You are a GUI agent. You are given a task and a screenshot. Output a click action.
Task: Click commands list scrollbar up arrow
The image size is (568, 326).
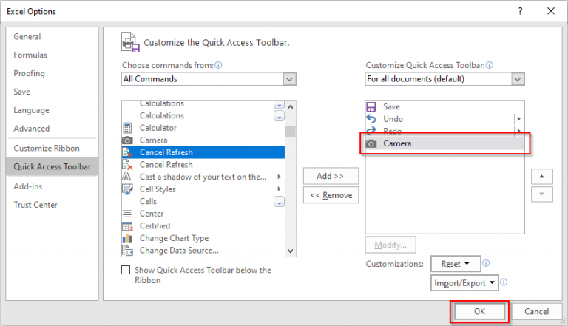point(290,107)
